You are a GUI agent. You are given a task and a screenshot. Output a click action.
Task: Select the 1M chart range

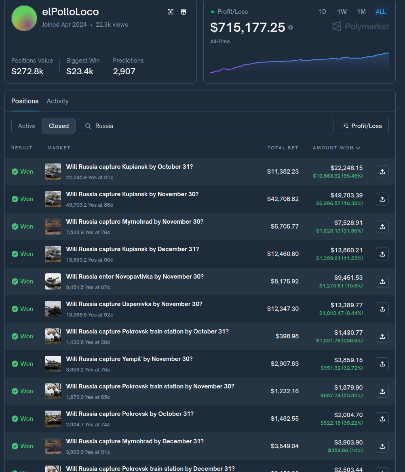coord(361,12)
